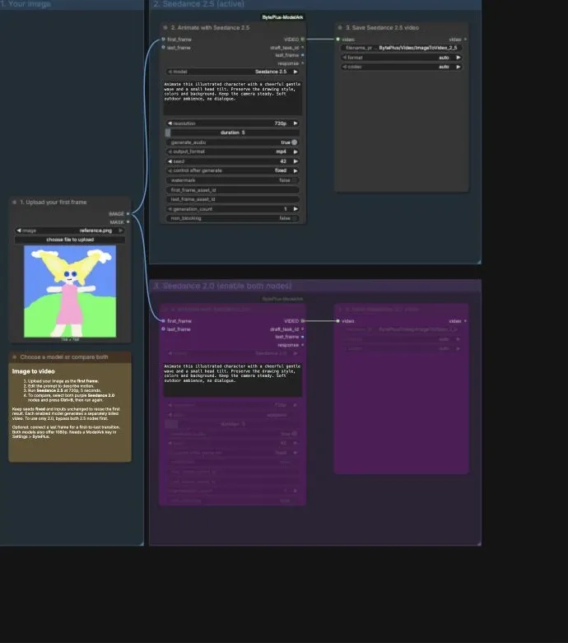Open the image dropdown showing reference.png
This screenshot has height=643, width=568.
[x=70, y=231]
